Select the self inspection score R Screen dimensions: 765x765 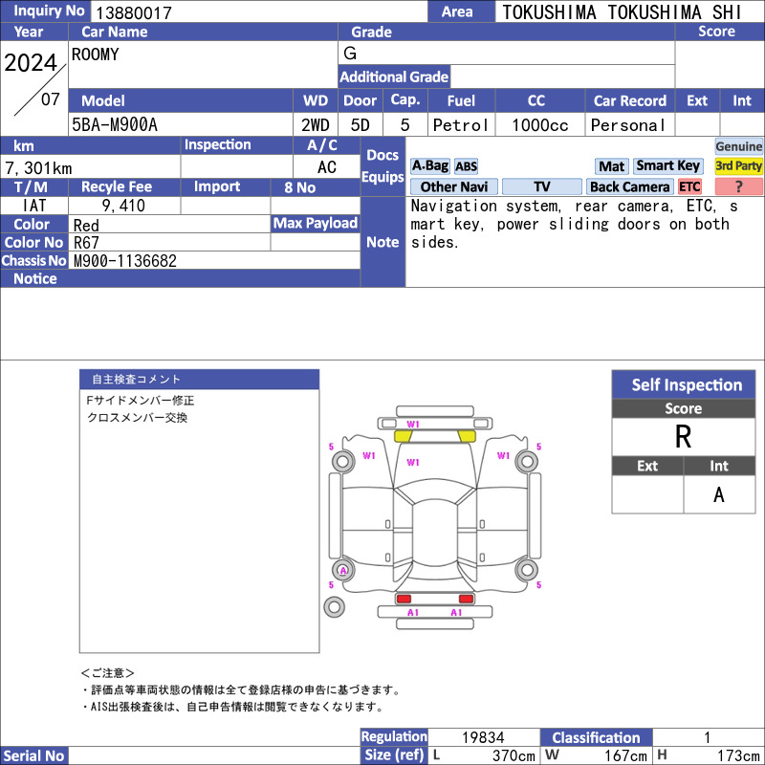click(x=683, y=436)
